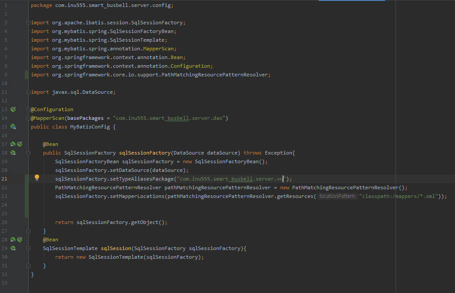Viewport: 455px width, 293px height.
Task: Click the autowired dependencies gutter icon on line 17
Action: [13, 144]
